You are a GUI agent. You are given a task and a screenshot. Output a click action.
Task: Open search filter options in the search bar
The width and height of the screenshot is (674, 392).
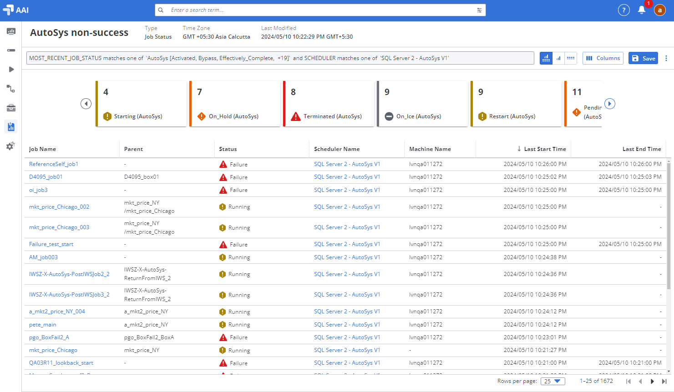(x=479, y=10)
